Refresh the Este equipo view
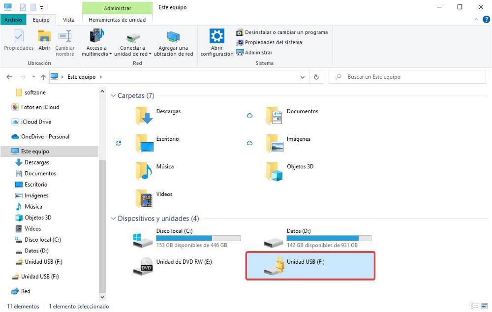The width and height of the screenshot is (492, 312). point(316,77)
